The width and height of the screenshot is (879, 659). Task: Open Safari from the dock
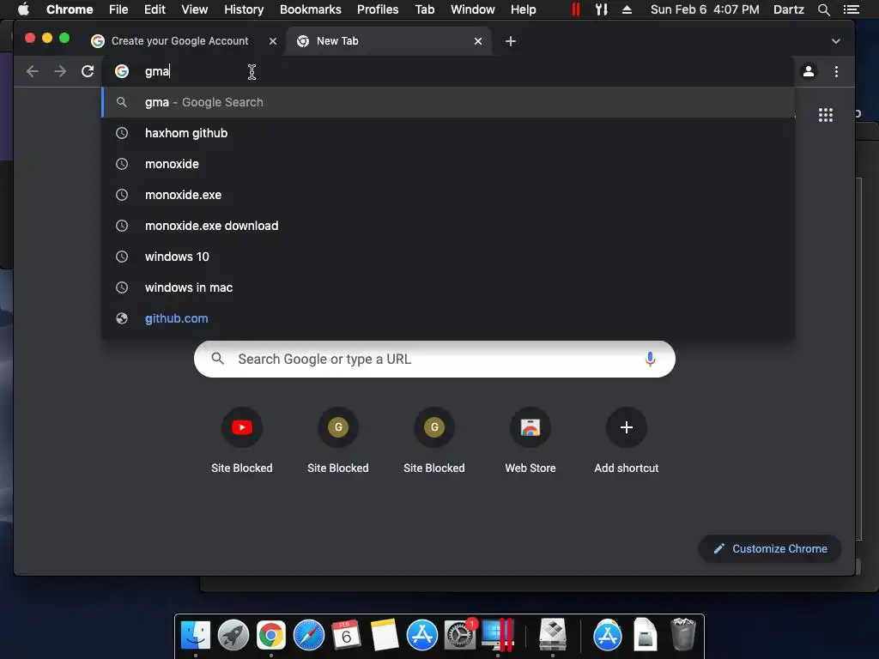click(309, 636)
